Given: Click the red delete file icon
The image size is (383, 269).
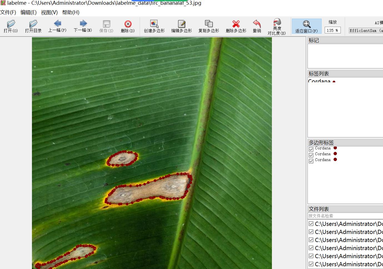Looking at the screenshot, I should (128, 26).
